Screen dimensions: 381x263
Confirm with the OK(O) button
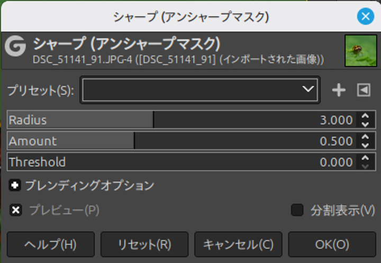tap(332, 244)
